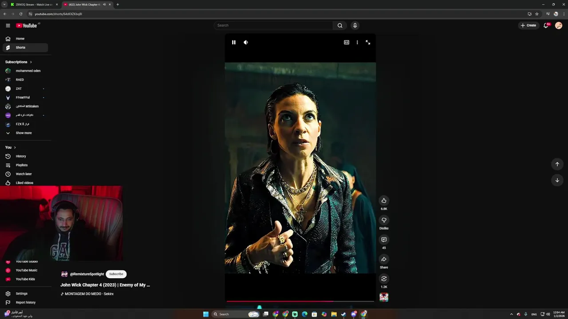568x319 pixels.
Task: Open Steam from the taskbar
Action: [x=343, y=315]
